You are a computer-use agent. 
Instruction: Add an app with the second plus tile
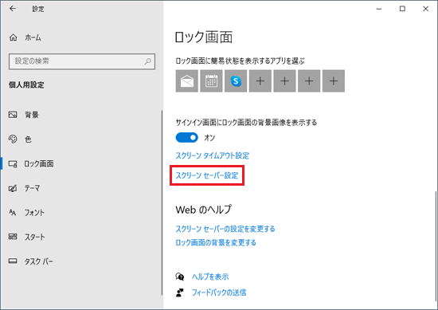click(x=284, y=81)
